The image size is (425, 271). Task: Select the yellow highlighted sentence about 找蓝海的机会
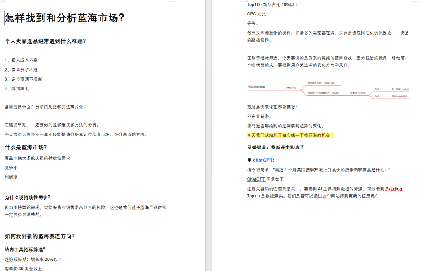pos(291,135)
